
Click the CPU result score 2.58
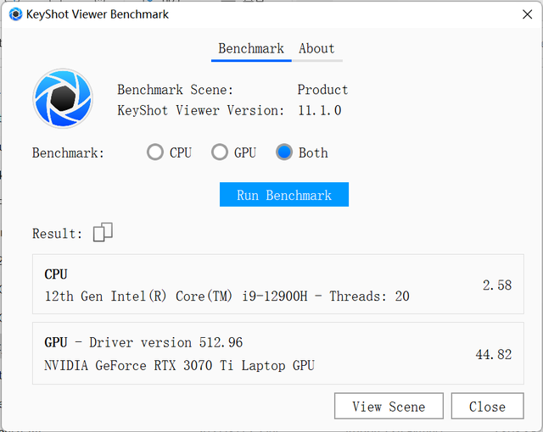[496, 285]
